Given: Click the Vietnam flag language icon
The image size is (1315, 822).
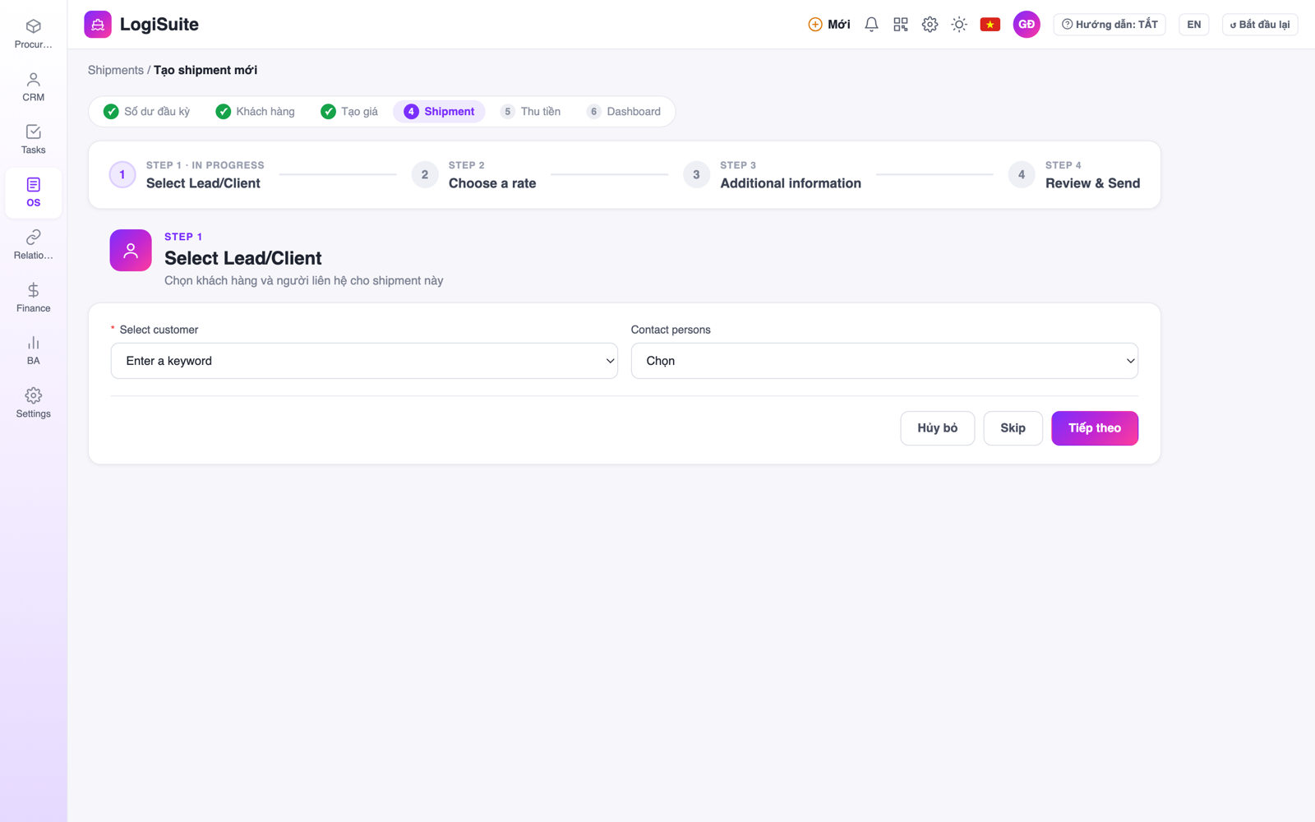Looking at the screenshot, I should pos(990,25).
